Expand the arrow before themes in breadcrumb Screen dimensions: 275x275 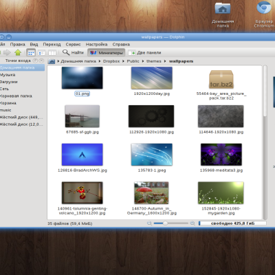point(143,61)
